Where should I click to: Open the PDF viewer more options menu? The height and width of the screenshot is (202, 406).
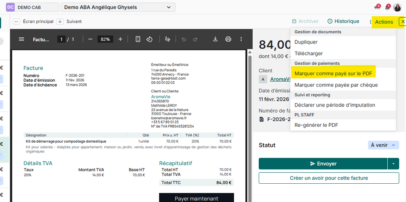click(x=241, y=39)
